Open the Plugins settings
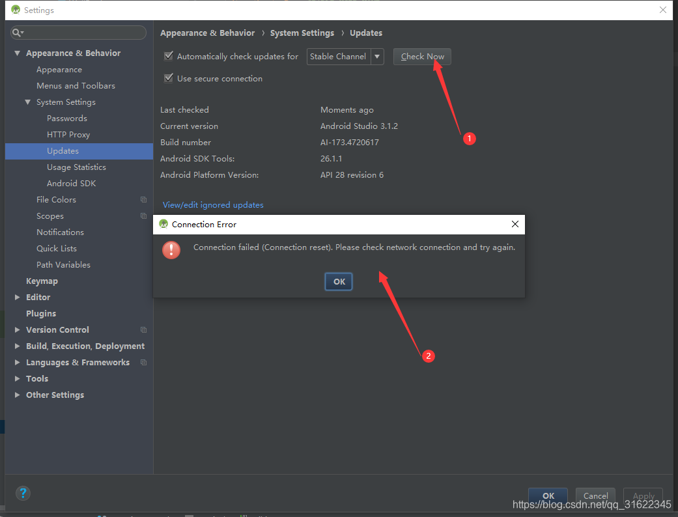This screenshot has width=678, height=517. (x=41, y=313)
